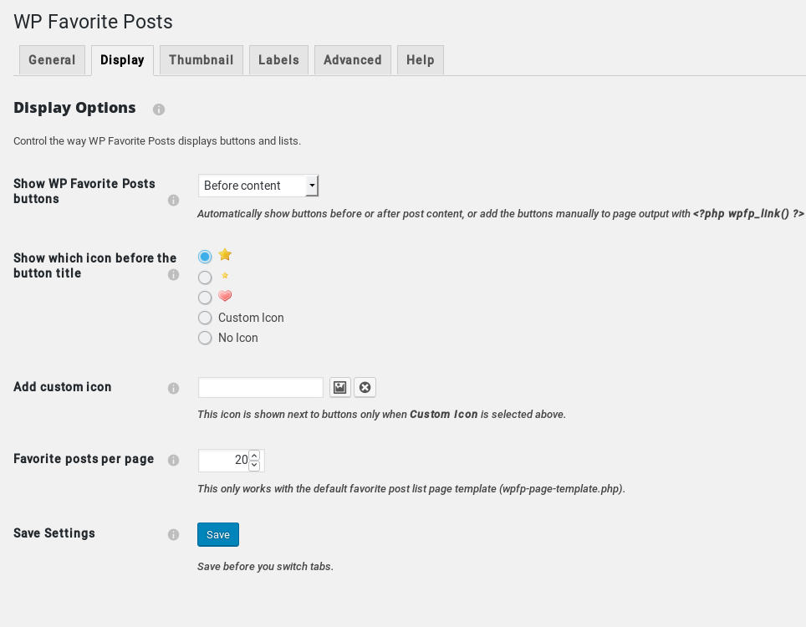
Task: Decrease favorite posts per page value
Action: 254,466
